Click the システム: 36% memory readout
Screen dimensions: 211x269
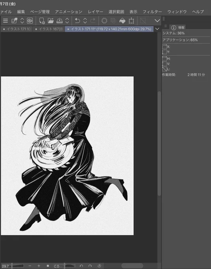click(x=174, y=33)
